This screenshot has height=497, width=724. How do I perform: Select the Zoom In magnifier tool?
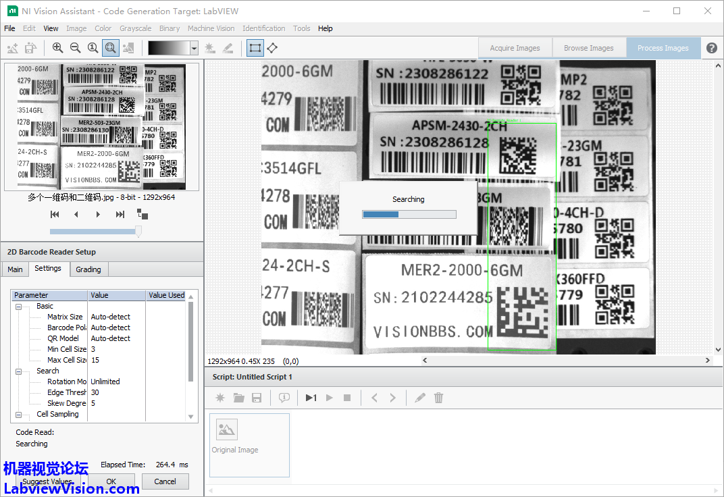(x=57, y=48)
